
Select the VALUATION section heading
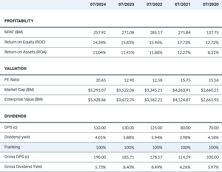15,68
